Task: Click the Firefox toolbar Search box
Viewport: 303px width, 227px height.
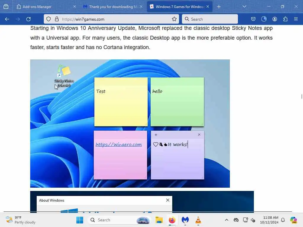Action: click(210, 19)
